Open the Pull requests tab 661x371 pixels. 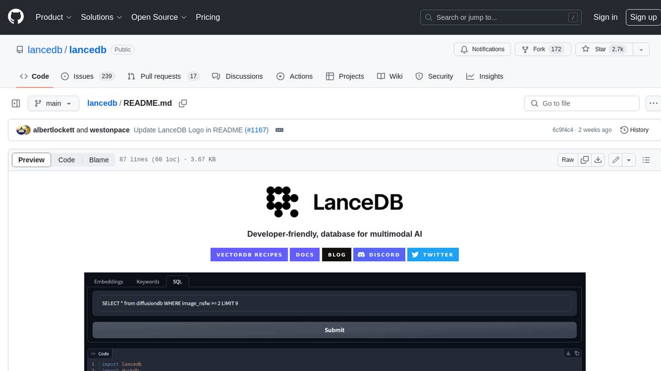(163, 76)
